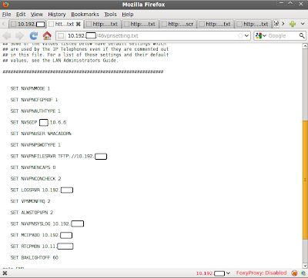This screenshot has height=278, width=308.
Task: Click the line SET VPNMONFRQ 2
Action: [30, 201]
